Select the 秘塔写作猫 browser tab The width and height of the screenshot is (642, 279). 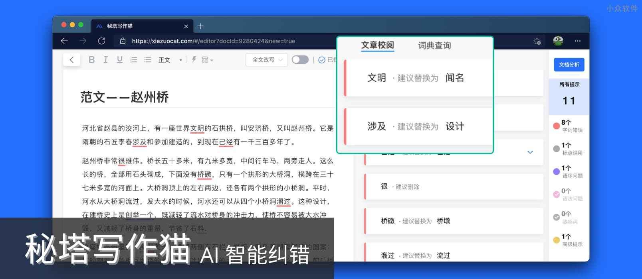[143, 26]
